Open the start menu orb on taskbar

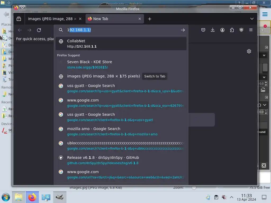pos(6,197)
